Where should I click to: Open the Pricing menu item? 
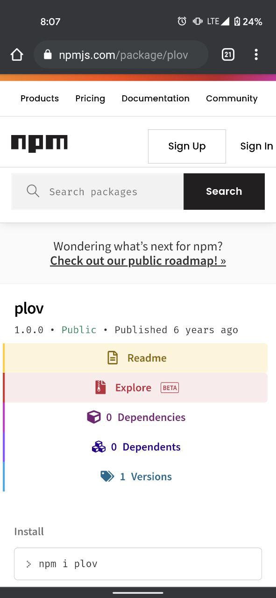(x=90, y=99)
